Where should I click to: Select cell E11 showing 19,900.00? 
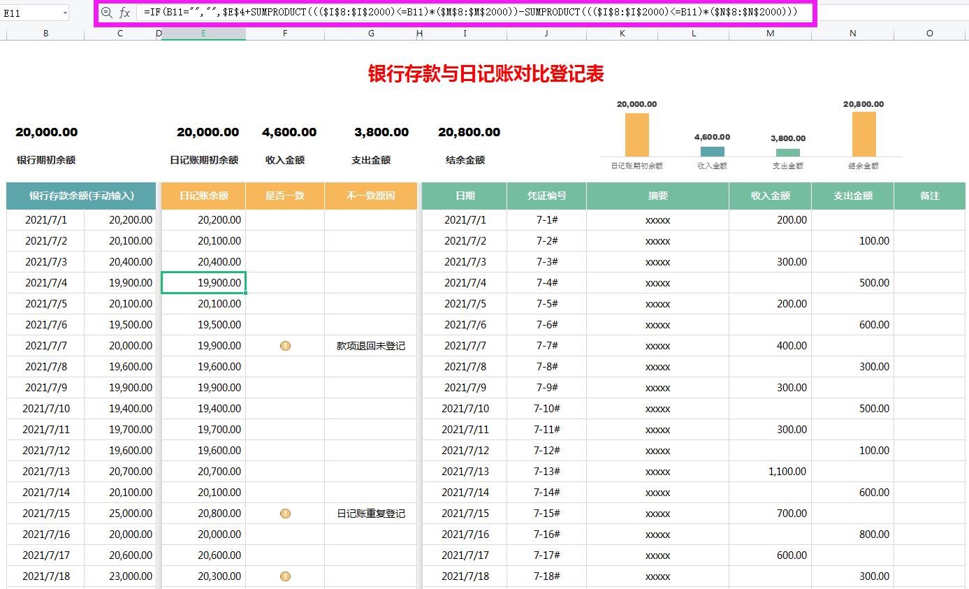point(203,282)
